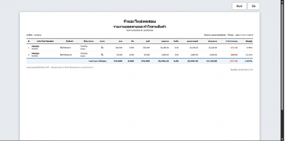Click the cost value 2,000.00
Image resolution: width=285 pixels, height=141 pixels.
tap(213, 55)
